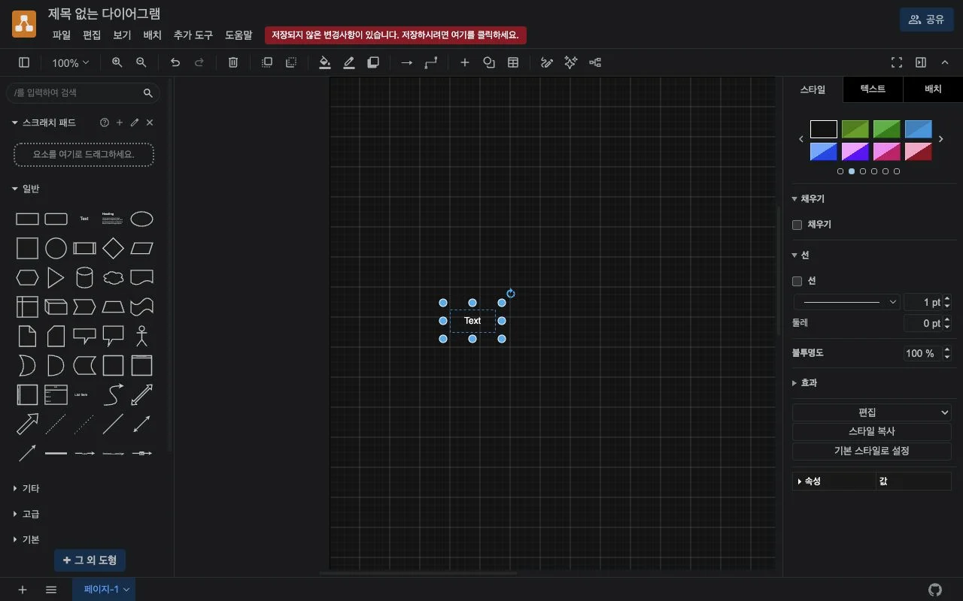The height and width of the screenshot is (601, 963).
Task: Bring selection to front icon
Action: pos(267,63)
